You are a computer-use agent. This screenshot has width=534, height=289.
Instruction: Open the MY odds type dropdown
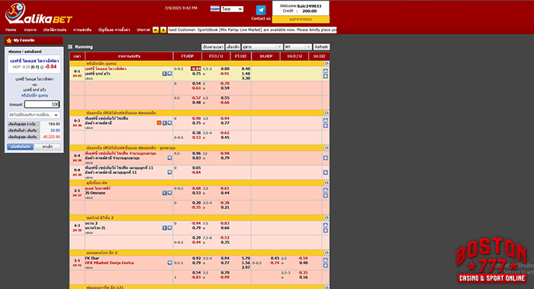[298, 47]
